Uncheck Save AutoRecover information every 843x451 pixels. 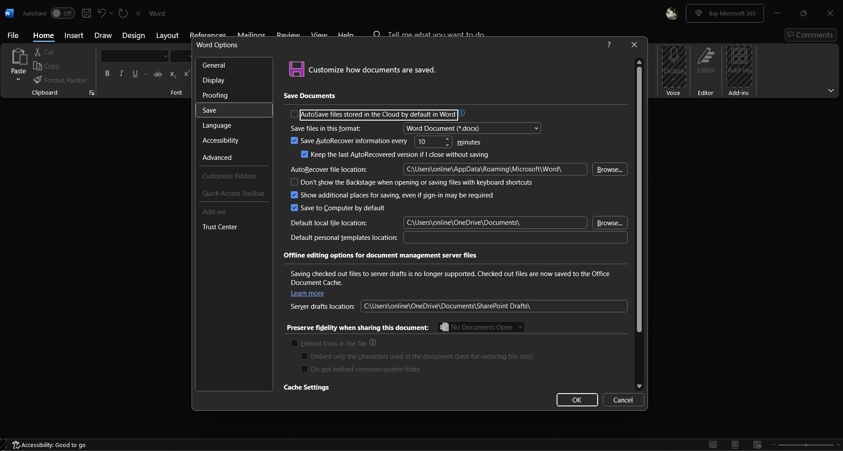pyautogui.click(x=294, y=141)
